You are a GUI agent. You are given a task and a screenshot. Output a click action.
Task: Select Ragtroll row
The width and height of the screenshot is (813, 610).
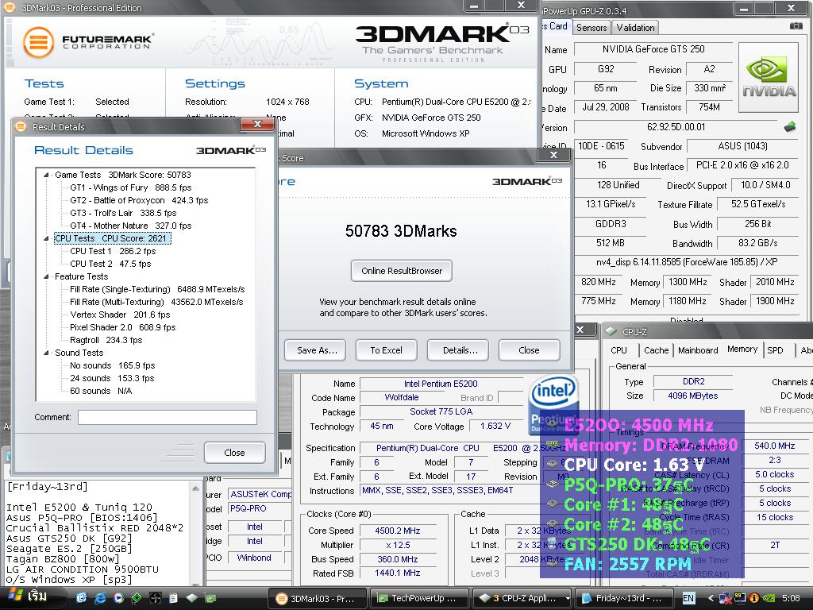click(106, 340)
